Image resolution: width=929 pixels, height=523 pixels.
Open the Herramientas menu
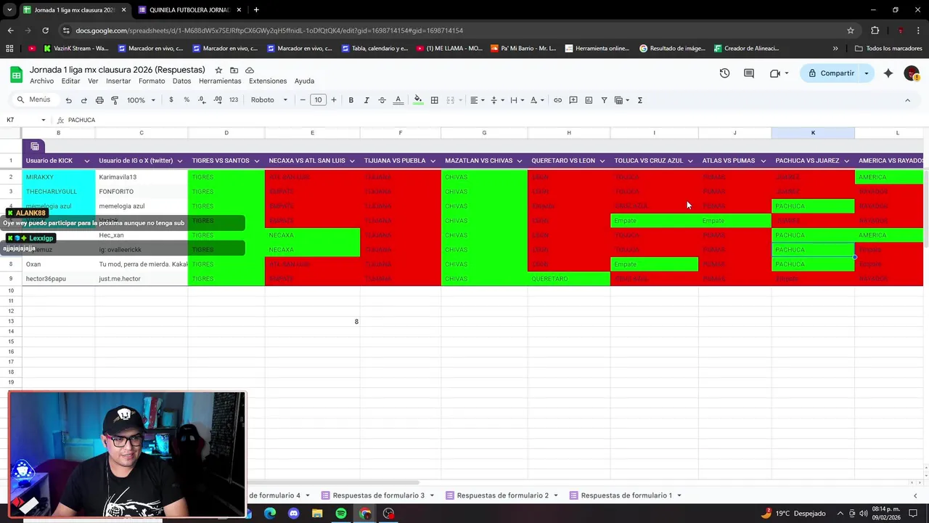(220, 81)
